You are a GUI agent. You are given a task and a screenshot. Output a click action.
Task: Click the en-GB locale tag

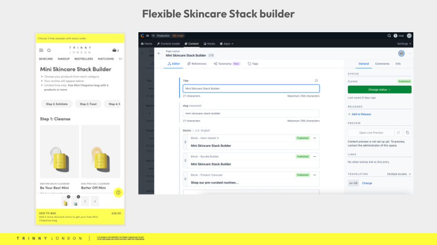[x=353, y=183]
